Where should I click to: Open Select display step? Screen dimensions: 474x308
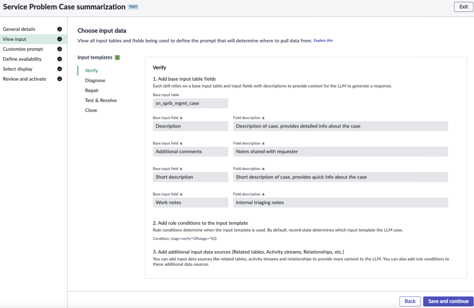pyautogui.click(x=18, y=69)
